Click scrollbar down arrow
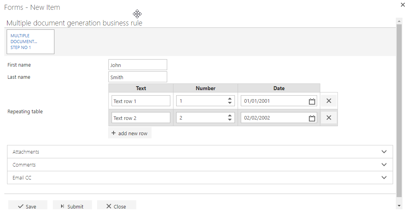Image resolution: width=406 pixels, height=212 pixels. [x=399, y=206]
